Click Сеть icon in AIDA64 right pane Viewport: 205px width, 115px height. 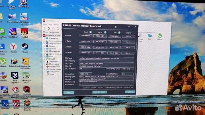click(x=150, y=37)
